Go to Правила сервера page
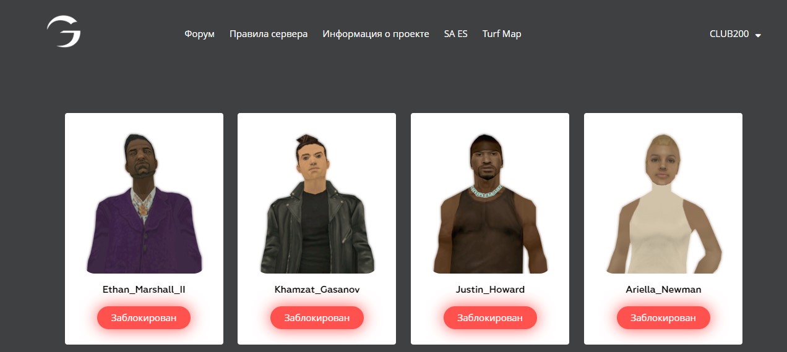Screen dimensions: 787x352 pos(269,34)
